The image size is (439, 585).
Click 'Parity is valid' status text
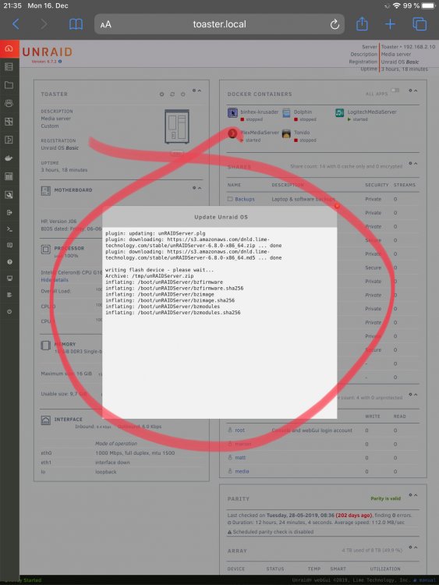385,498
